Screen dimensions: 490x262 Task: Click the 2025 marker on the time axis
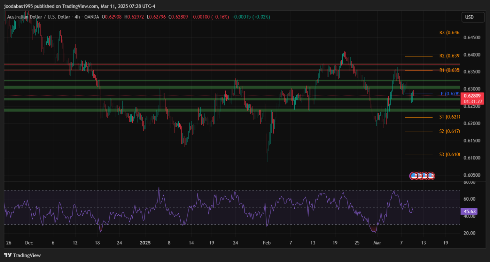pos(145,243)
